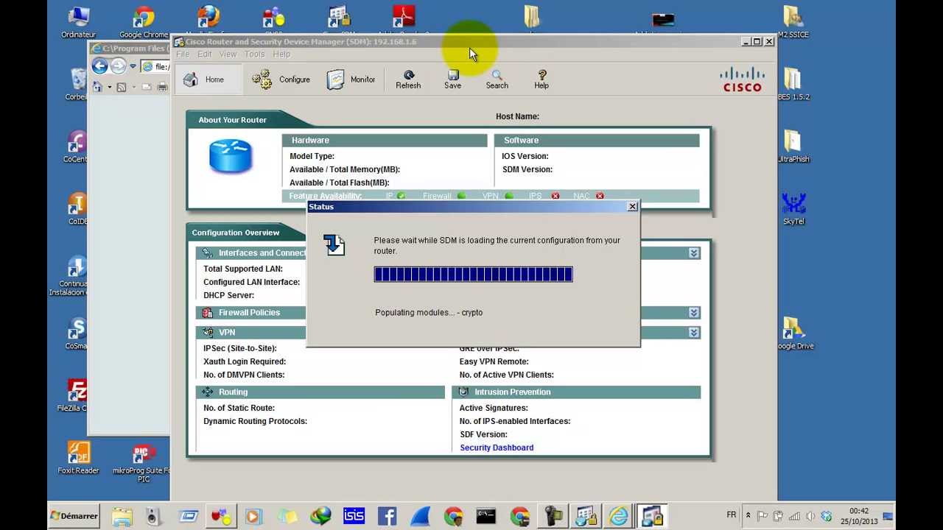The height and width of the screenshot is (530, 943).
Task: Open the Google Chrome desktop shortcut
Action: (x=144, y=22)
